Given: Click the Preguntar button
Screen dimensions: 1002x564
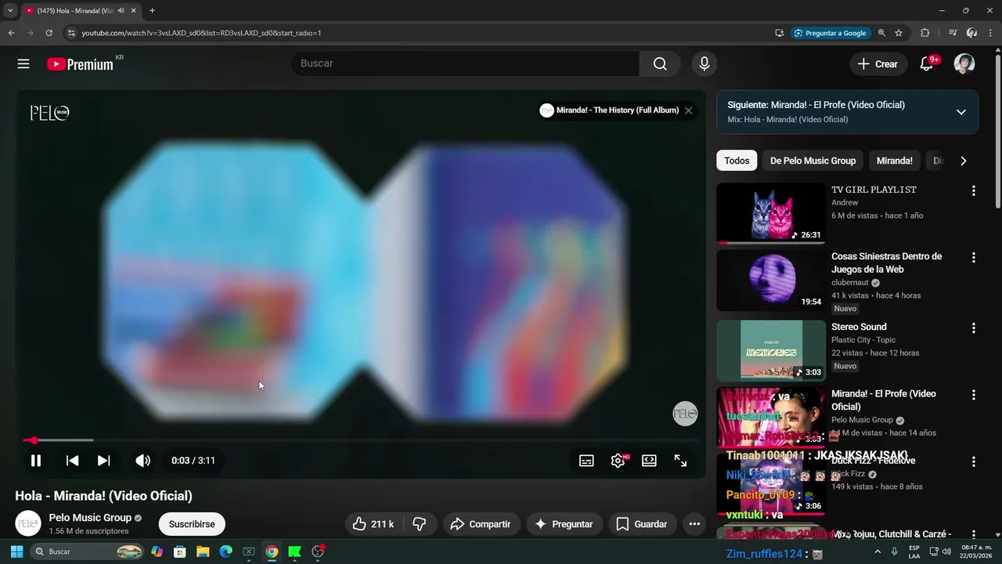Looking at the screenshot, I should (564, 524).
